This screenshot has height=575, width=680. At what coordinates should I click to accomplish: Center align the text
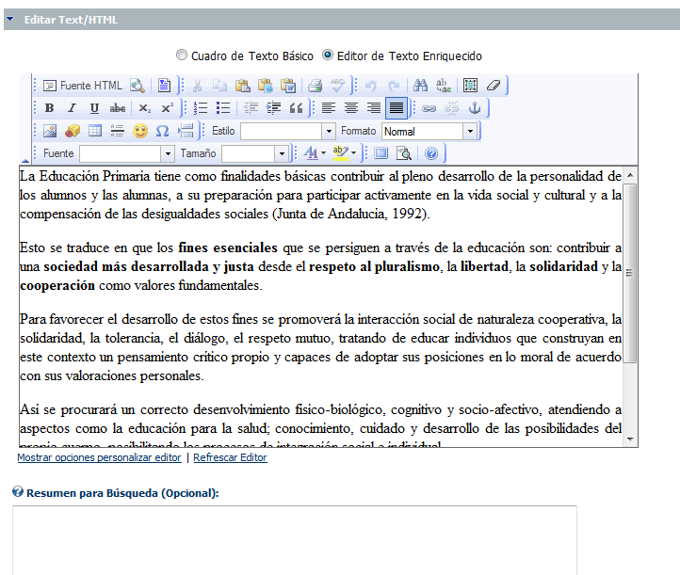pos(351,108)
